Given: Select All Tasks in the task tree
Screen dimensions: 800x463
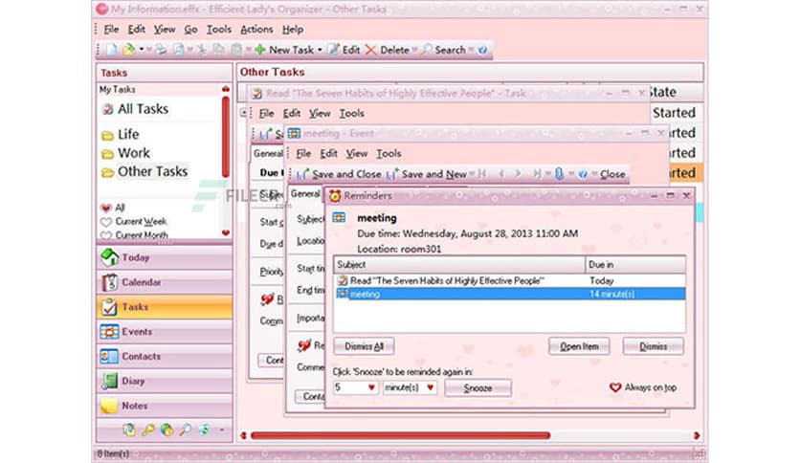Looking at the screenshot, I should (x=136, y=109).
